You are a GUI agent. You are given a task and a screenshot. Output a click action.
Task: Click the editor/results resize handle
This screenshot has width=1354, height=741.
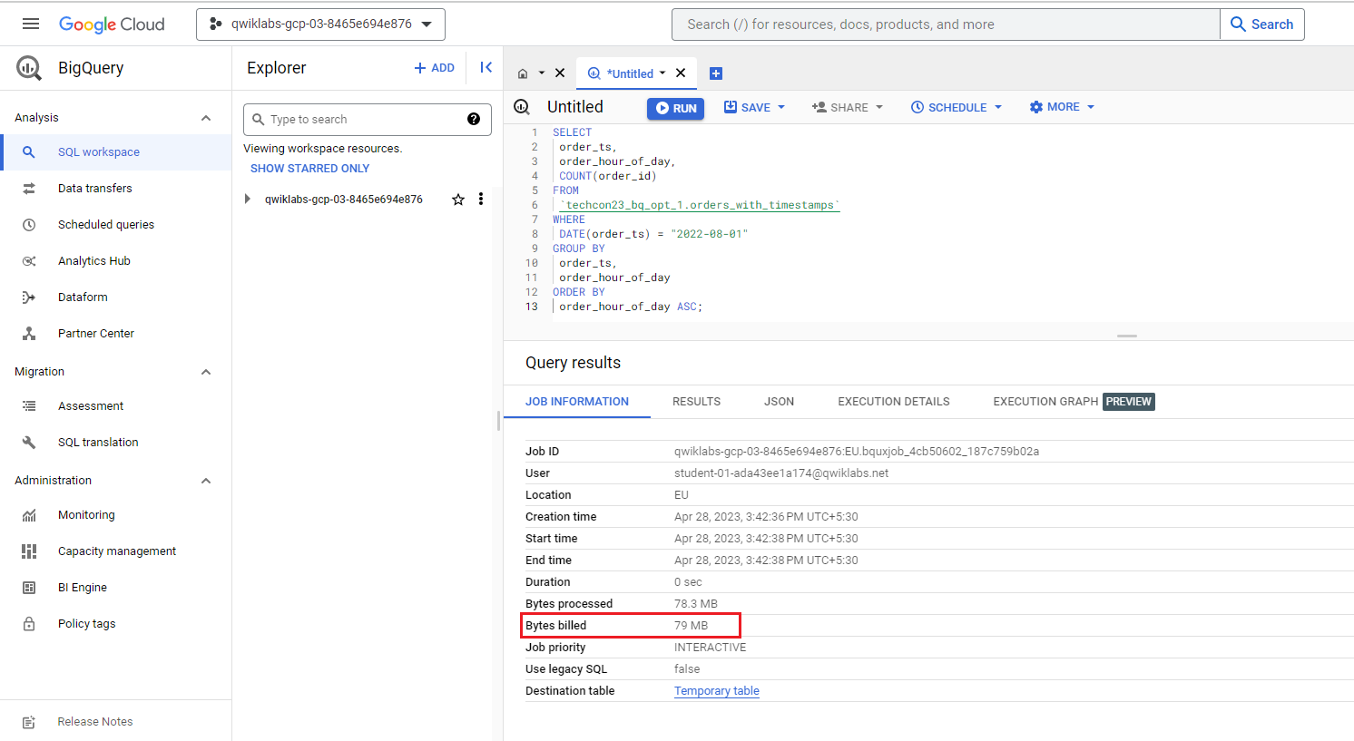[1127, 336]
